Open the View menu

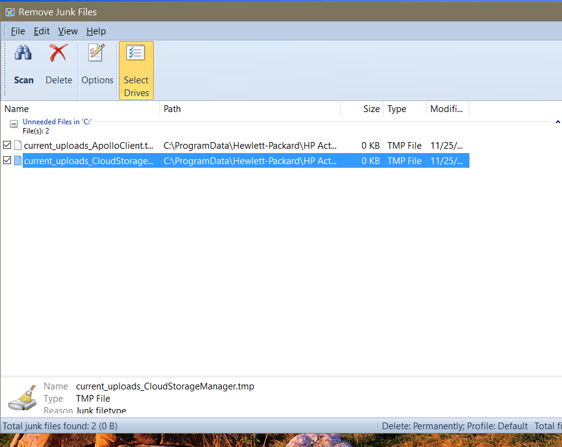[x=68, y=31]
